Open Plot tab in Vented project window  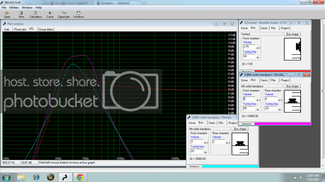coord(273,28)
